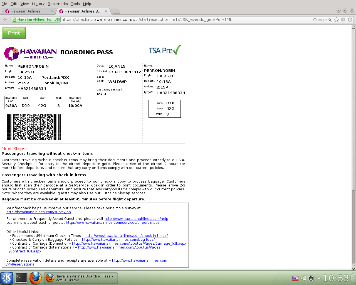Expand hidden system tray icons arrow
Viewport: 356px width, 285px height.
pos(319,278)
